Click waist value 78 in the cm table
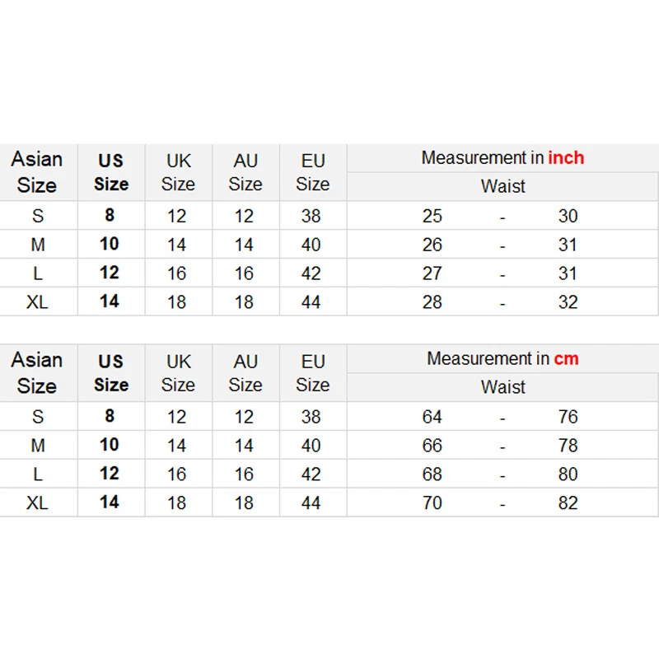The width and height of the screenshot is (659, 659). tap(568, 446)
